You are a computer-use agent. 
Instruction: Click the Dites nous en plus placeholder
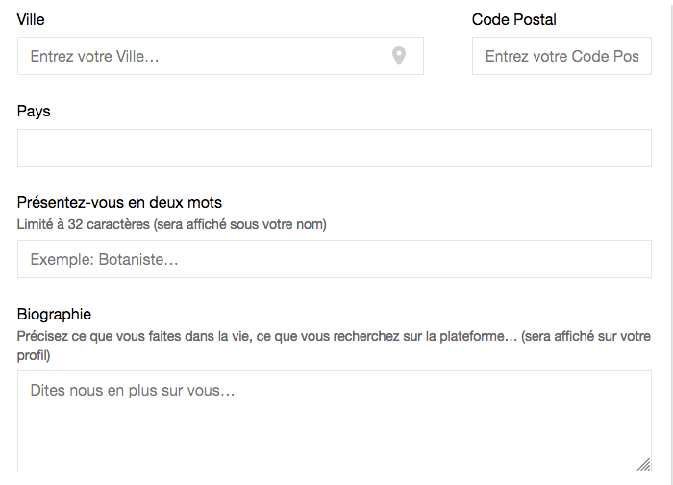(133, 391)
